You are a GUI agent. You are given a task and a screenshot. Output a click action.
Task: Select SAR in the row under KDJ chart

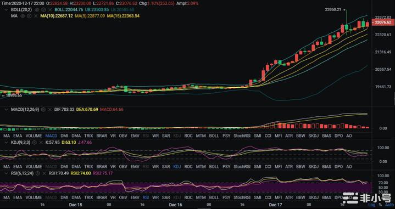tap(166, 167)
